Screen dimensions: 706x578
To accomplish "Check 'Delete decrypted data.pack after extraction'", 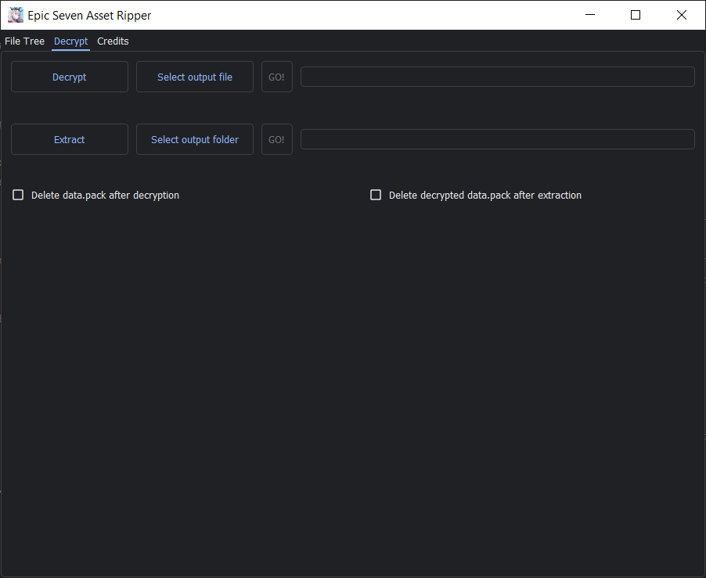I will coord(376,194).
